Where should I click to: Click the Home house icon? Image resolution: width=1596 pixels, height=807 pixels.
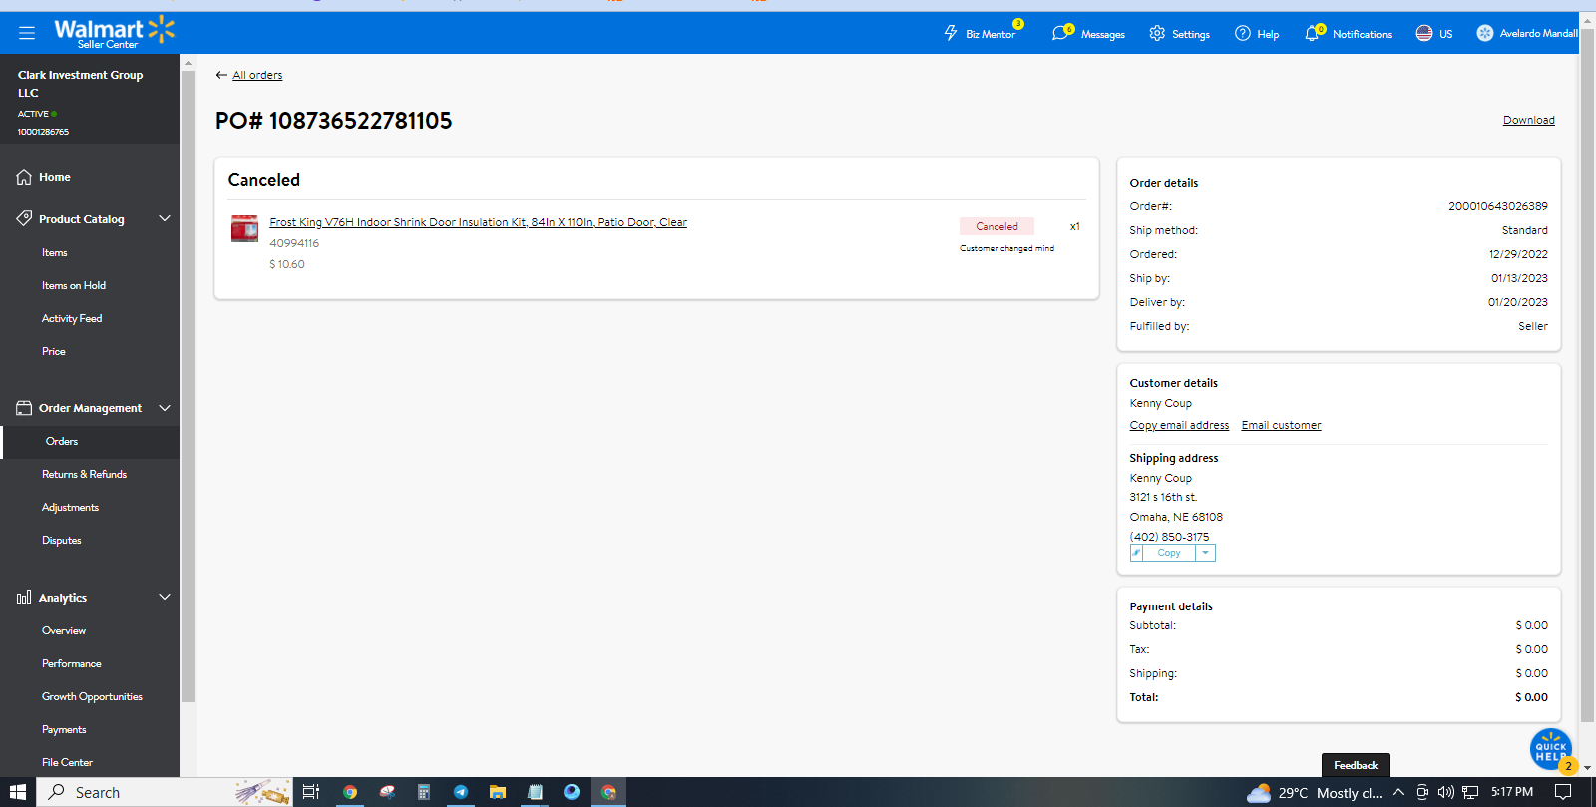pyautogui.click(x=24, y=177)
